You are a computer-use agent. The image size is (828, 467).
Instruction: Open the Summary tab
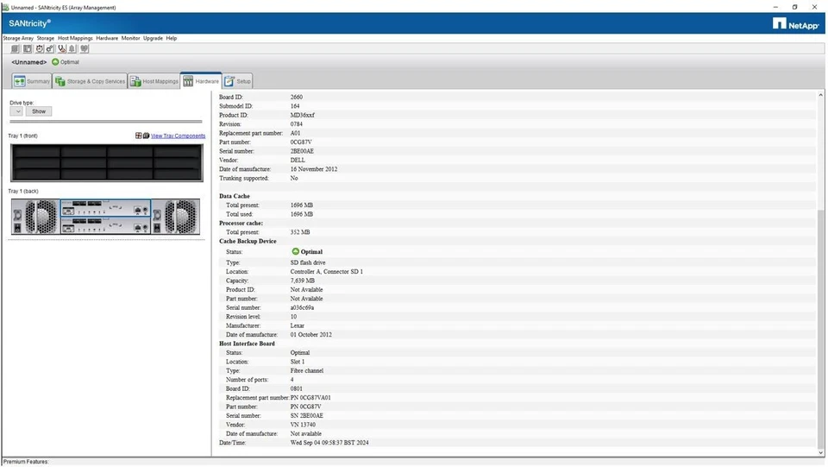coord(32,81)
